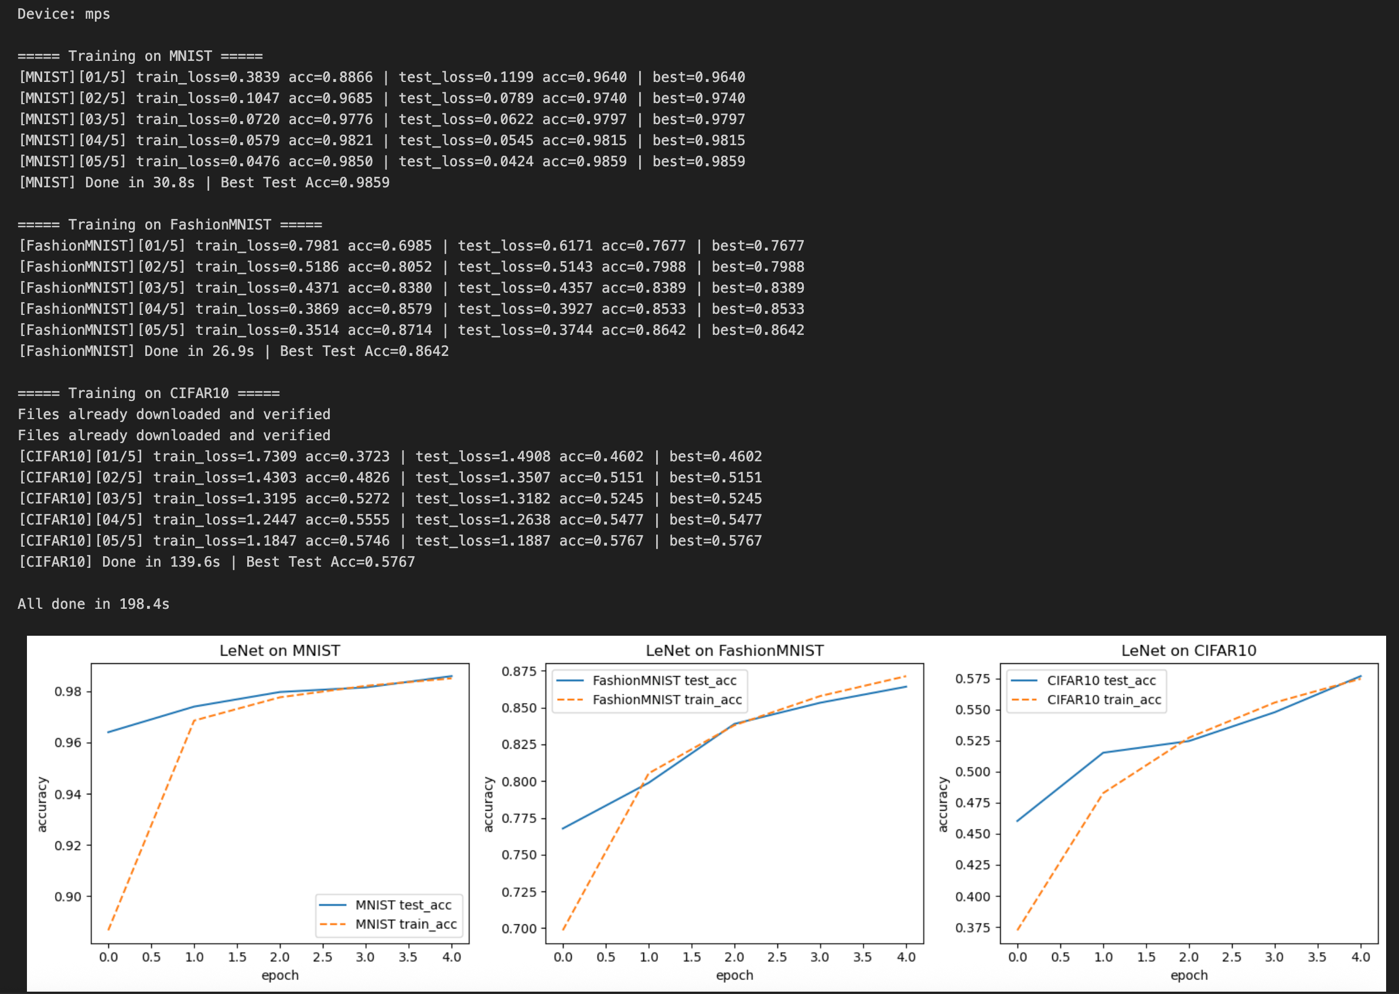1399x994 pixels.
Task: Click the 'Training on MNIST' header line
Action: pyautogui.click(x=140, y=56)
